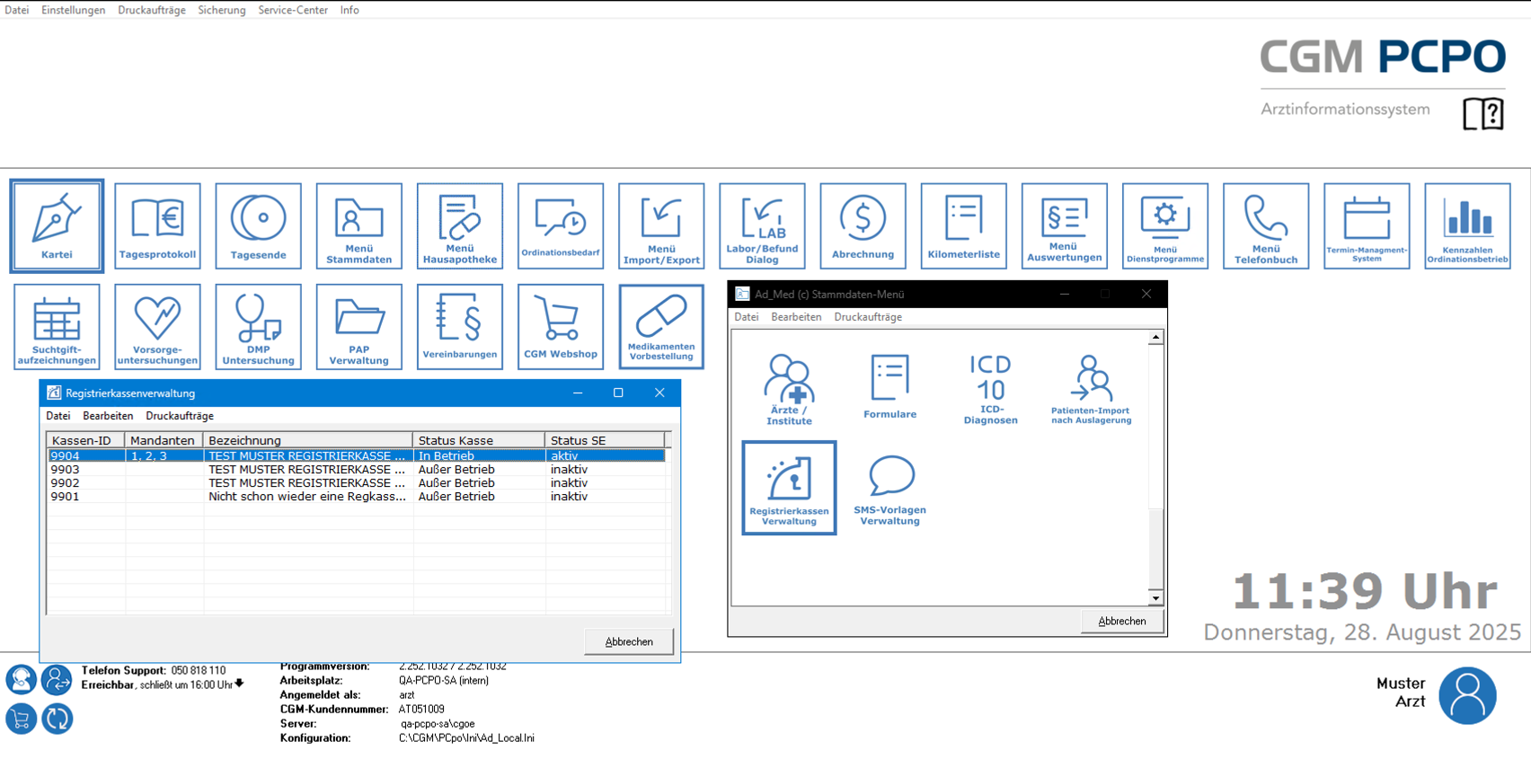This screenshot has width=1531, height=768.
Task: Open Tagesprotokoll icon
Action: [x=157, y=225]
